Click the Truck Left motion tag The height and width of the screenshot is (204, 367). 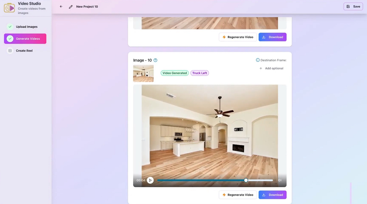200,73
